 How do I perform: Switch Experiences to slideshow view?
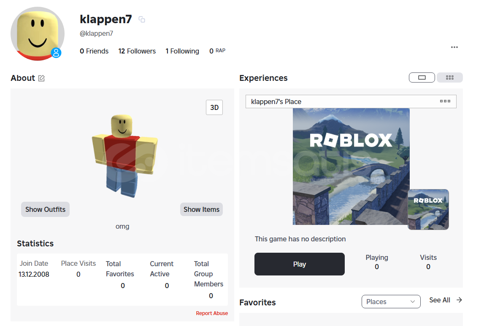[x=422, y=77]
